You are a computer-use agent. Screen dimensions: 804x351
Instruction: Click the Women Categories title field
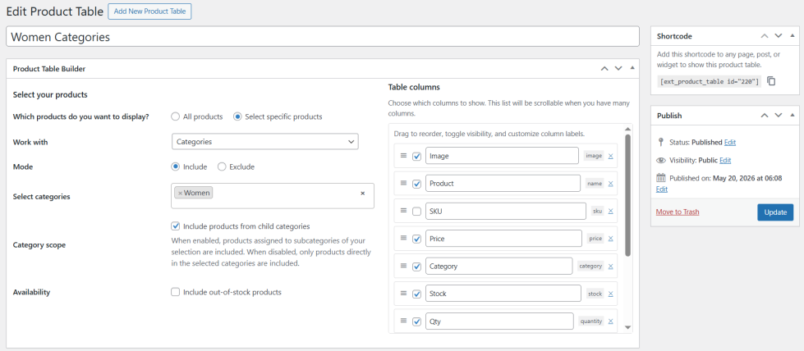tap(323, 37)
